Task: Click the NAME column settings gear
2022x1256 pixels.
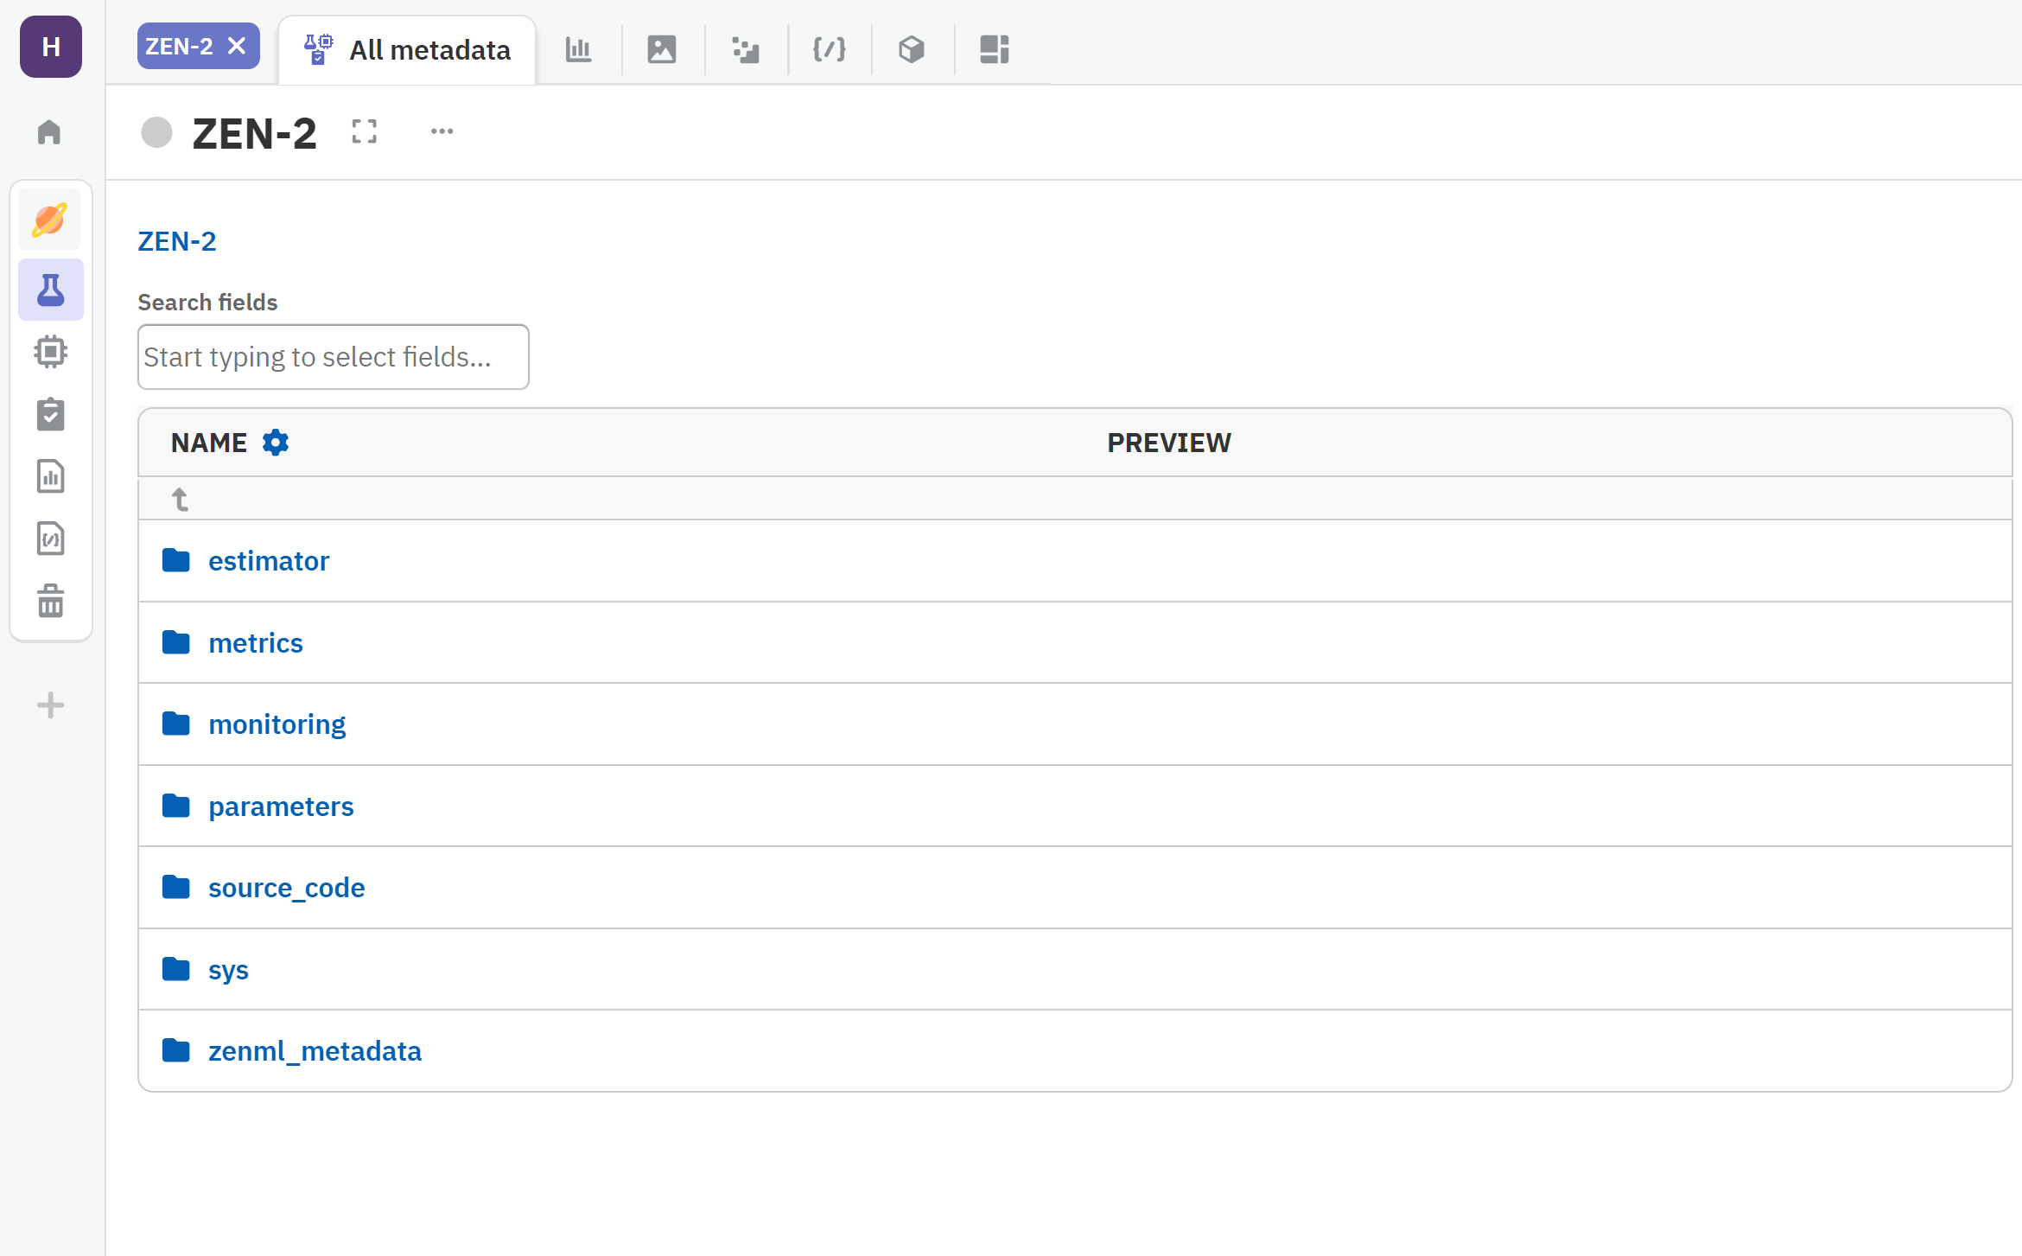Action: (276, 443)
